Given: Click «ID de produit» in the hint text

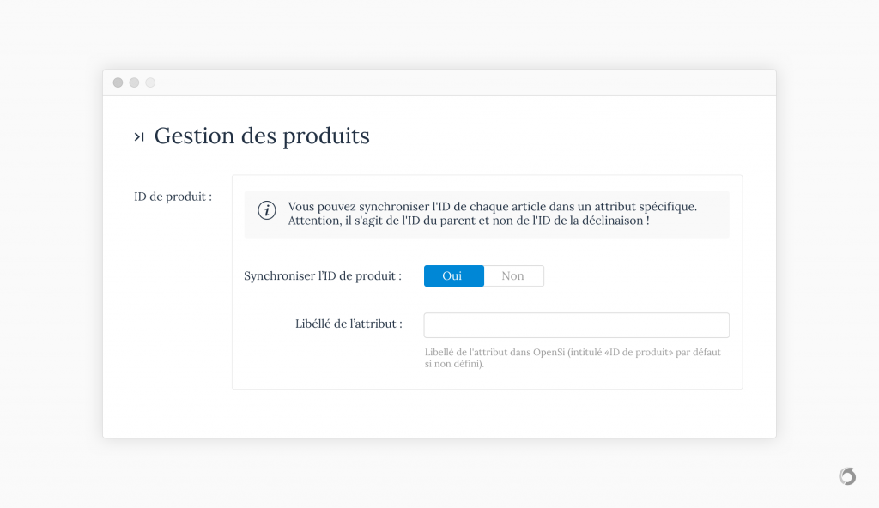Looking at the screenshot, I should [639, 352].
